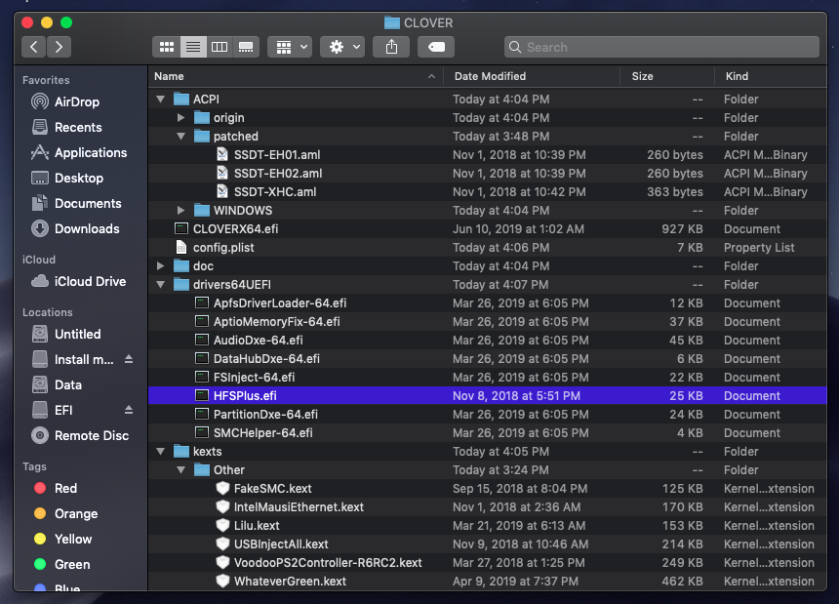
Task: Filter by the Yellow tag
Action: coord(73,540)
